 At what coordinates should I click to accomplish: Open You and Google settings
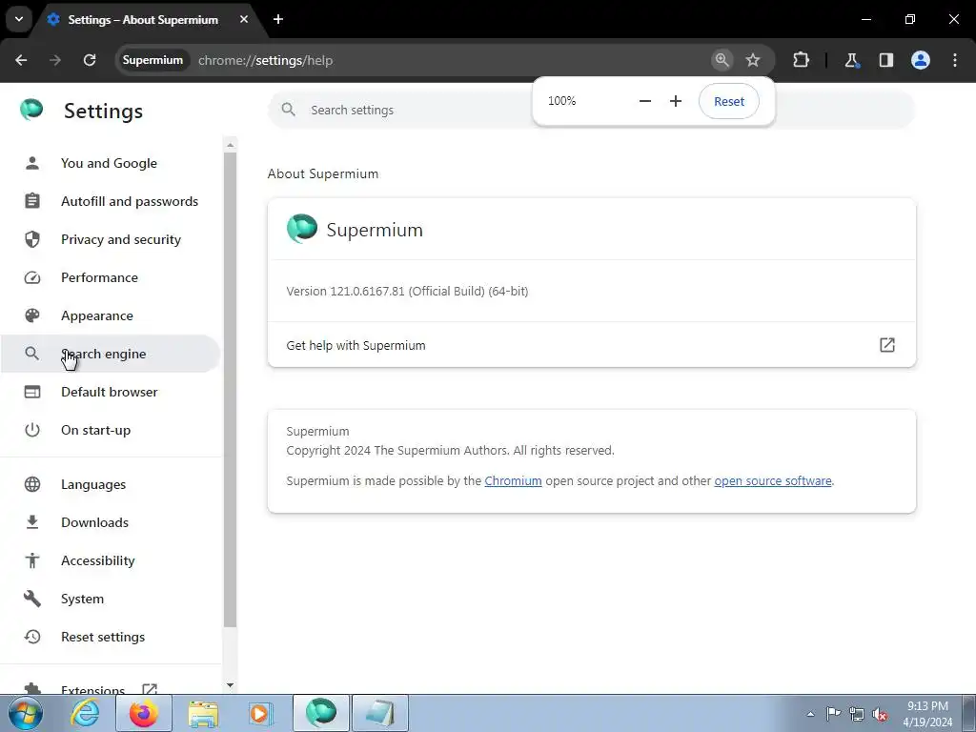(109, 163)
